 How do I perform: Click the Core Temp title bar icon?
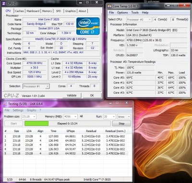[x=109, y=6]
